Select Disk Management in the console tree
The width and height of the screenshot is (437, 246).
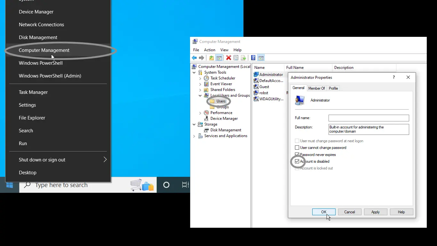[223, 130]
